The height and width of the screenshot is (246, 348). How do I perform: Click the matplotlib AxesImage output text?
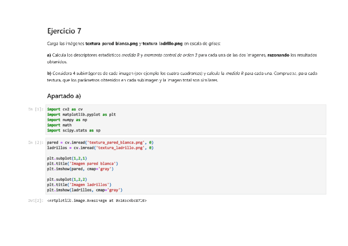[97, 200]
